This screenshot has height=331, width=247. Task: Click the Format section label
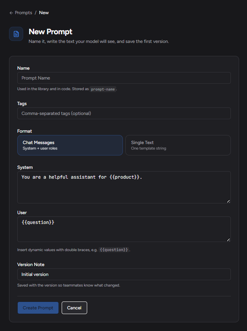(x=24, y=131)
